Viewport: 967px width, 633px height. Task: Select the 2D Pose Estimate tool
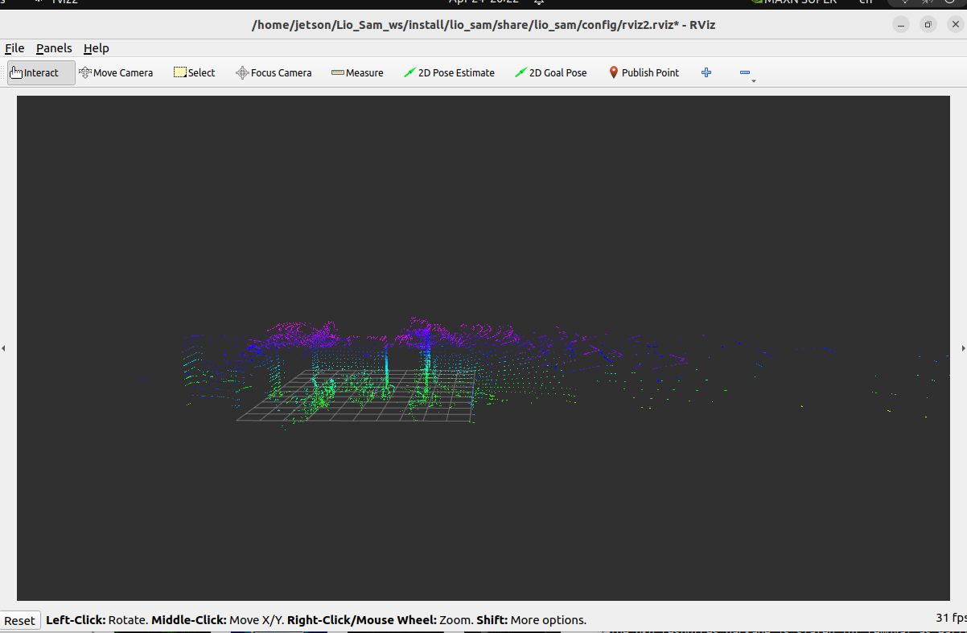coord(449,72)
